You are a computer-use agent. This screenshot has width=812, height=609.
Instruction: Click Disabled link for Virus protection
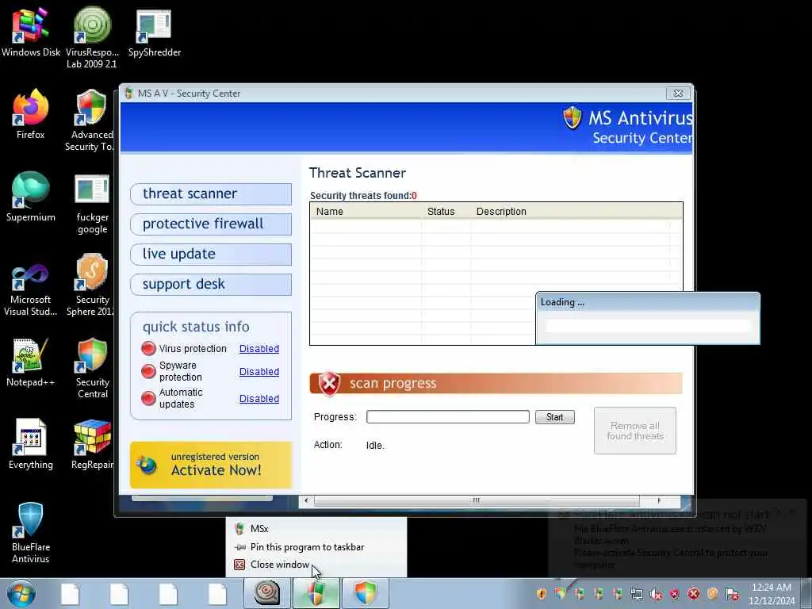[x=259, y=349]
